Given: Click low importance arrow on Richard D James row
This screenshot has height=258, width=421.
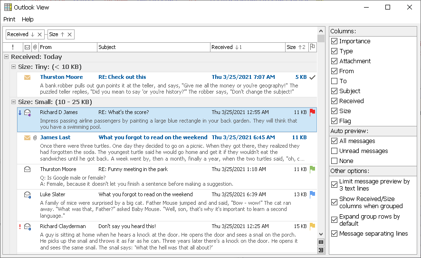Looking at the screenshot, I should tap(20, 113).
